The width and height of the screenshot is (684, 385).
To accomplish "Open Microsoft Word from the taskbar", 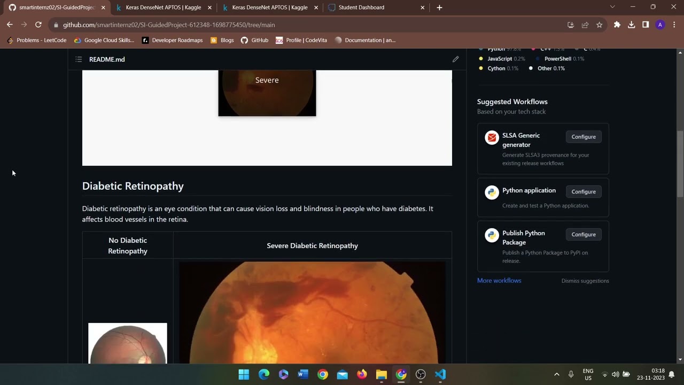I will (303, 374).
